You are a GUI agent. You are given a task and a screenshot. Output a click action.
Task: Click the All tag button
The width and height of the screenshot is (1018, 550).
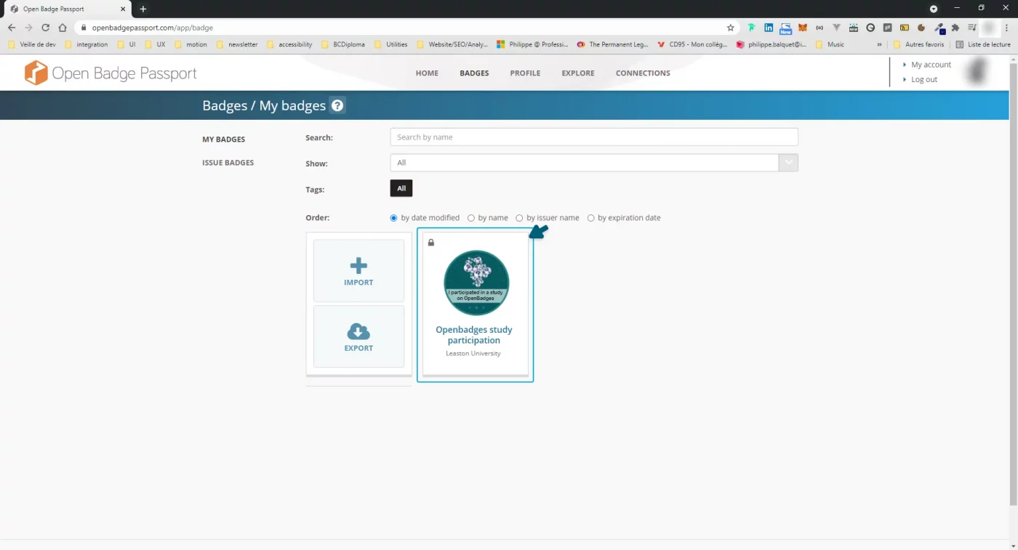(x=401, y=188)
